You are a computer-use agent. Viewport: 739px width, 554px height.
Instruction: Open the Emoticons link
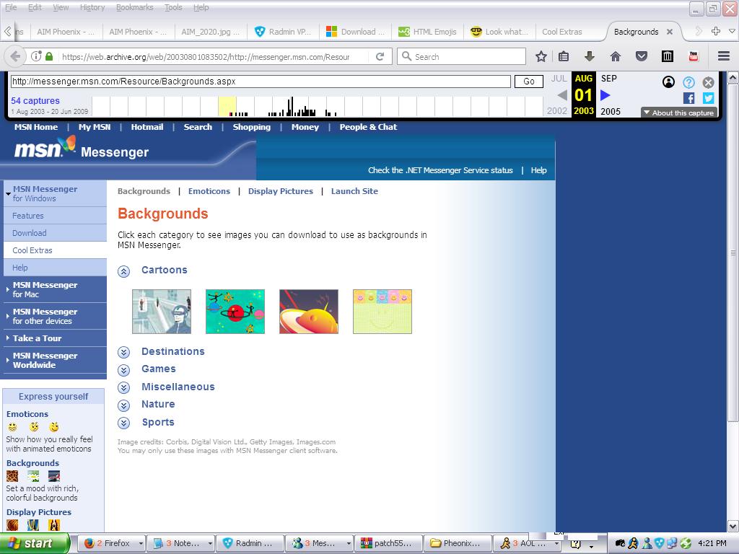pyautogui.click(x=209, y=191)
